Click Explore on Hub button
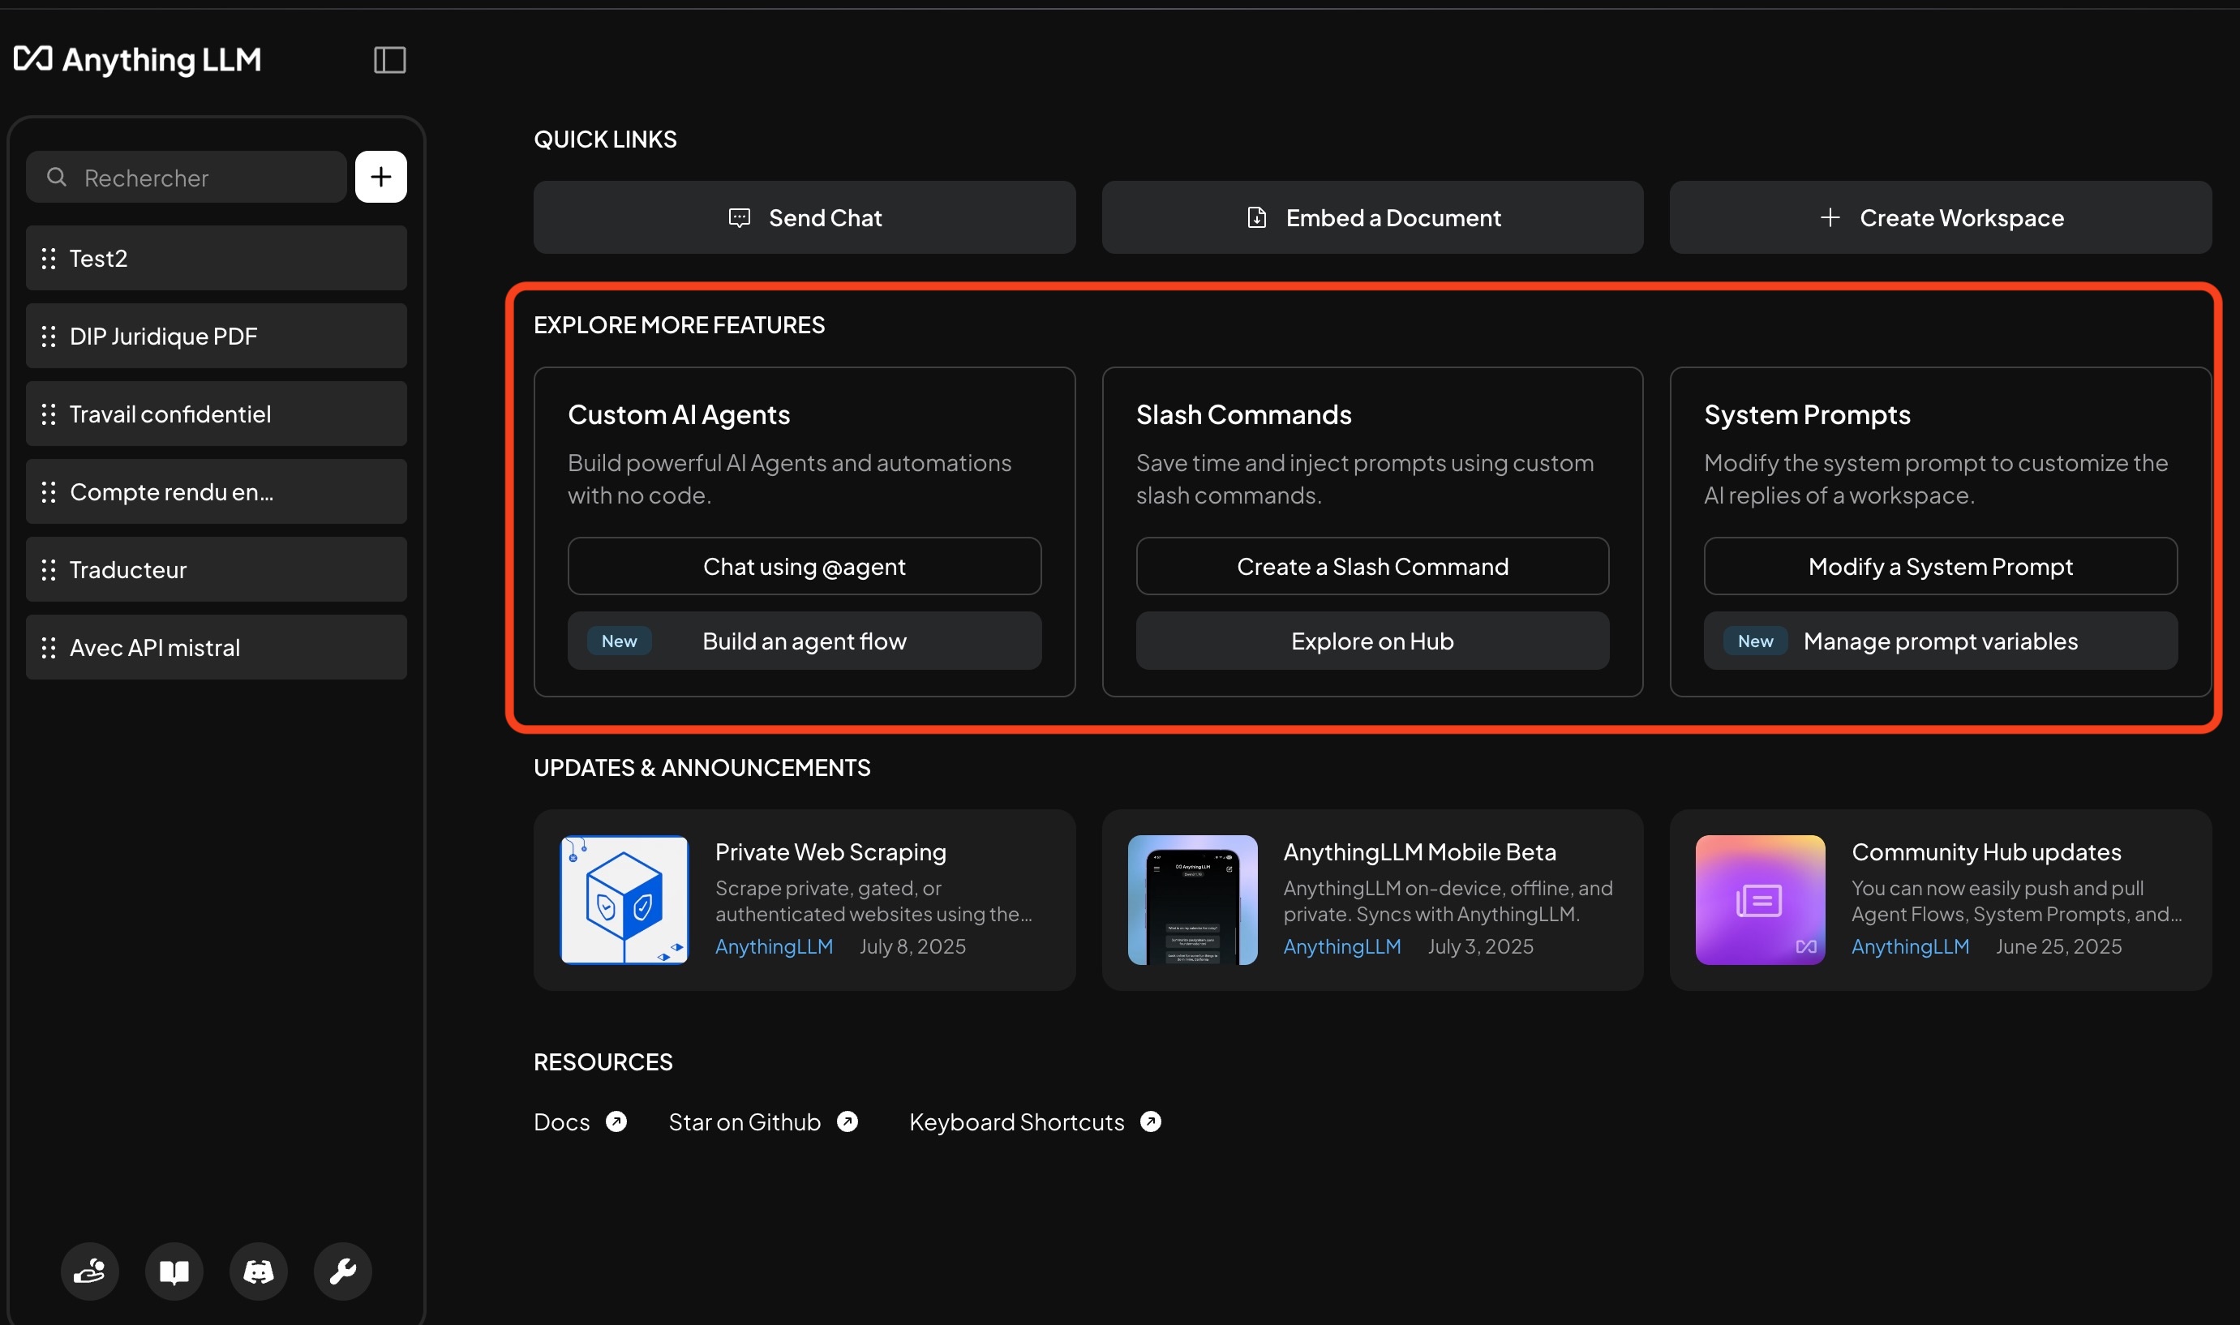The width and height of the screenshot is (2240, 1325). click(1372, 641)
